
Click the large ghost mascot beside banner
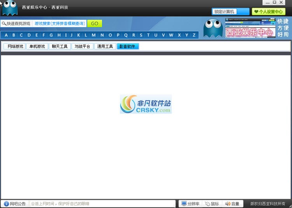click(213, 28)
